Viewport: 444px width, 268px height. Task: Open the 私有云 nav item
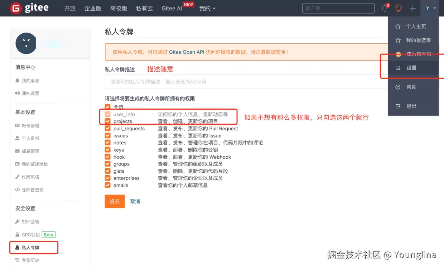pos(145,8)
